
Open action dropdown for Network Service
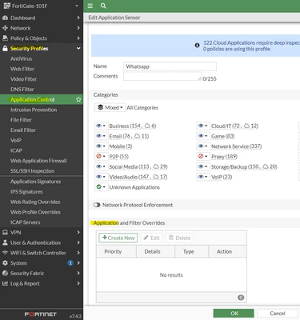[x=203, y=146]
